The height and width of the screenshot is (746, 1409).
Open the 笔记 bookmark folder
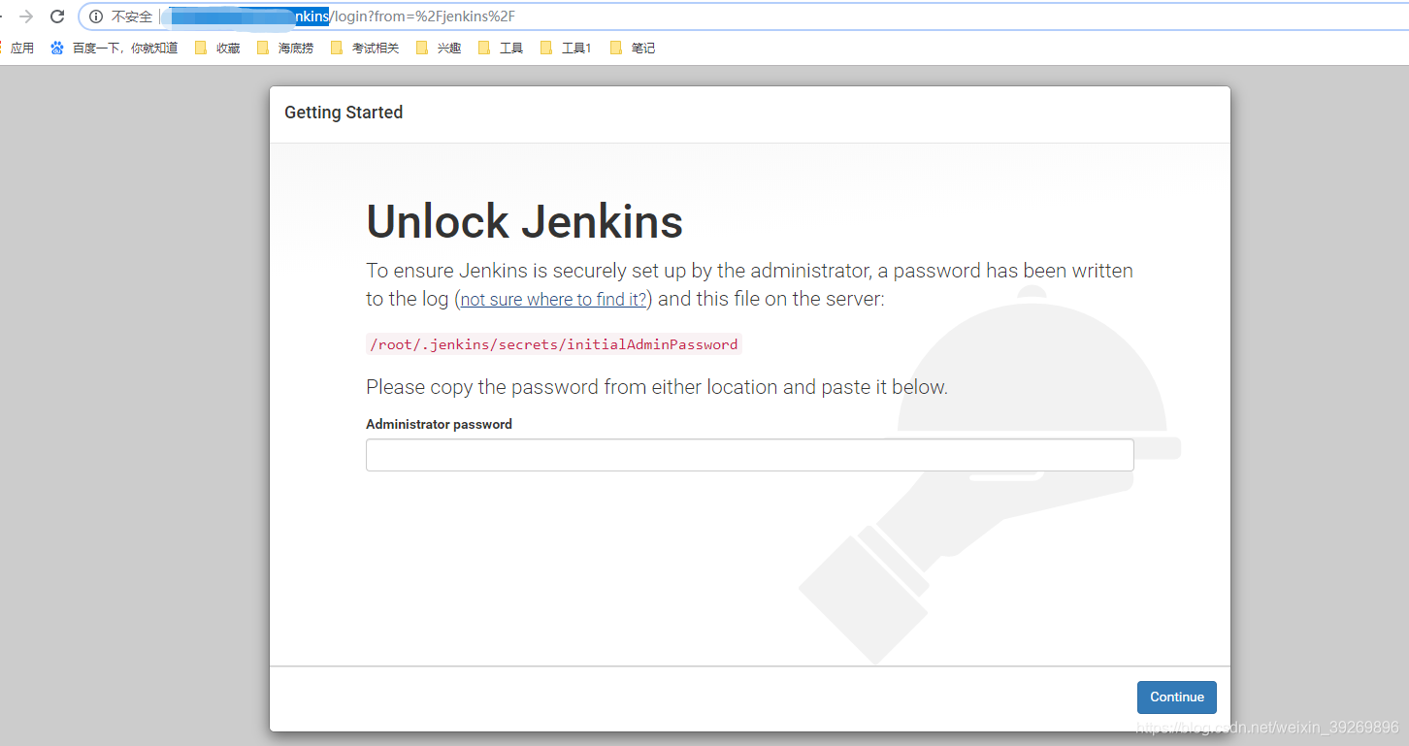pos(633,48)
